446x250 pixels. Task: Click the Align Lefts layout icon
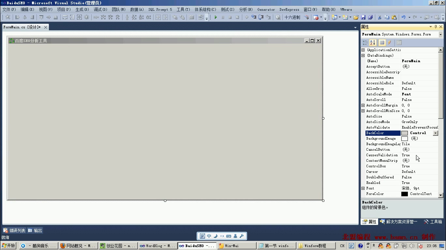(17, 17)
